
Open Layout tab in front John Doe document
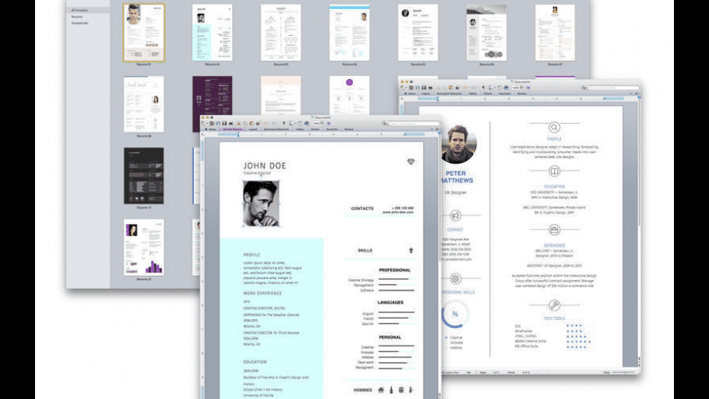253,129
